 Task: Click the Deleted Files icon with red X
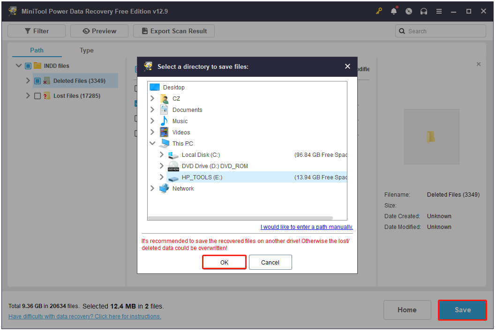tap(47, 81)
